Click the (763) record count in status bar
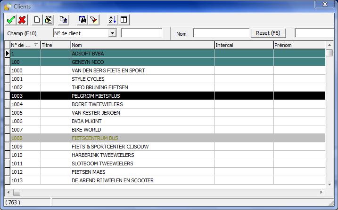This screenshot has width=338, height=210. (13, 202)
